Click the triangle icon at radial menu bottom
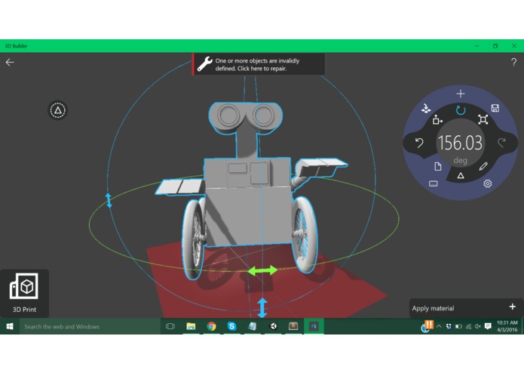Image resolution: width=524 pixels, height=373 pixels. coord(461,175)
